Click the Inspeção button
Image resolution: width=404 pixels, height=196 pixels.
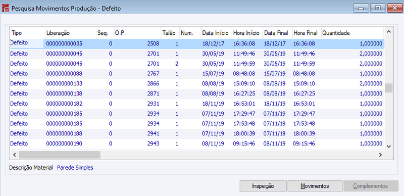click(263, 186)
